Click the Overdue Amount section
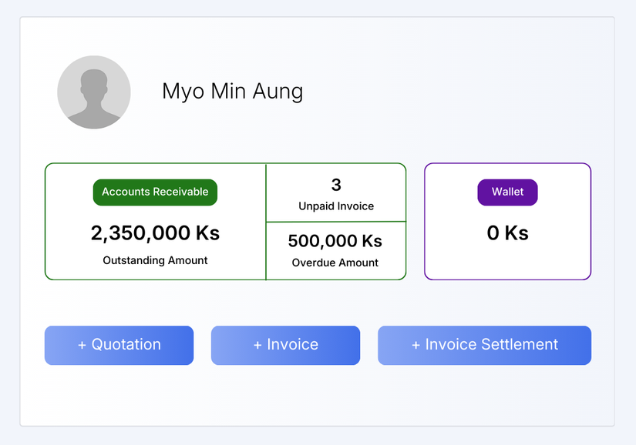 click(x=335, y=249)
